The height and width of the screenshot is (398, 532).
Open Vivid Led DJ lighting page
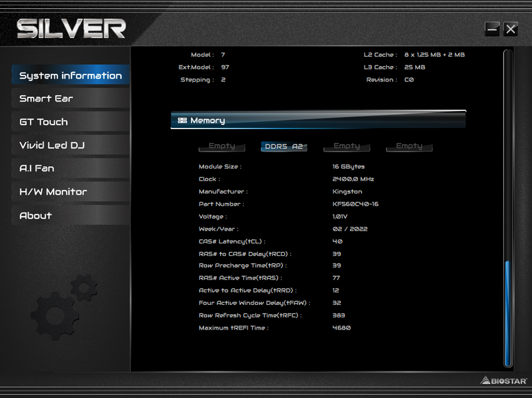pyautogui.click(x=71, y=145)
